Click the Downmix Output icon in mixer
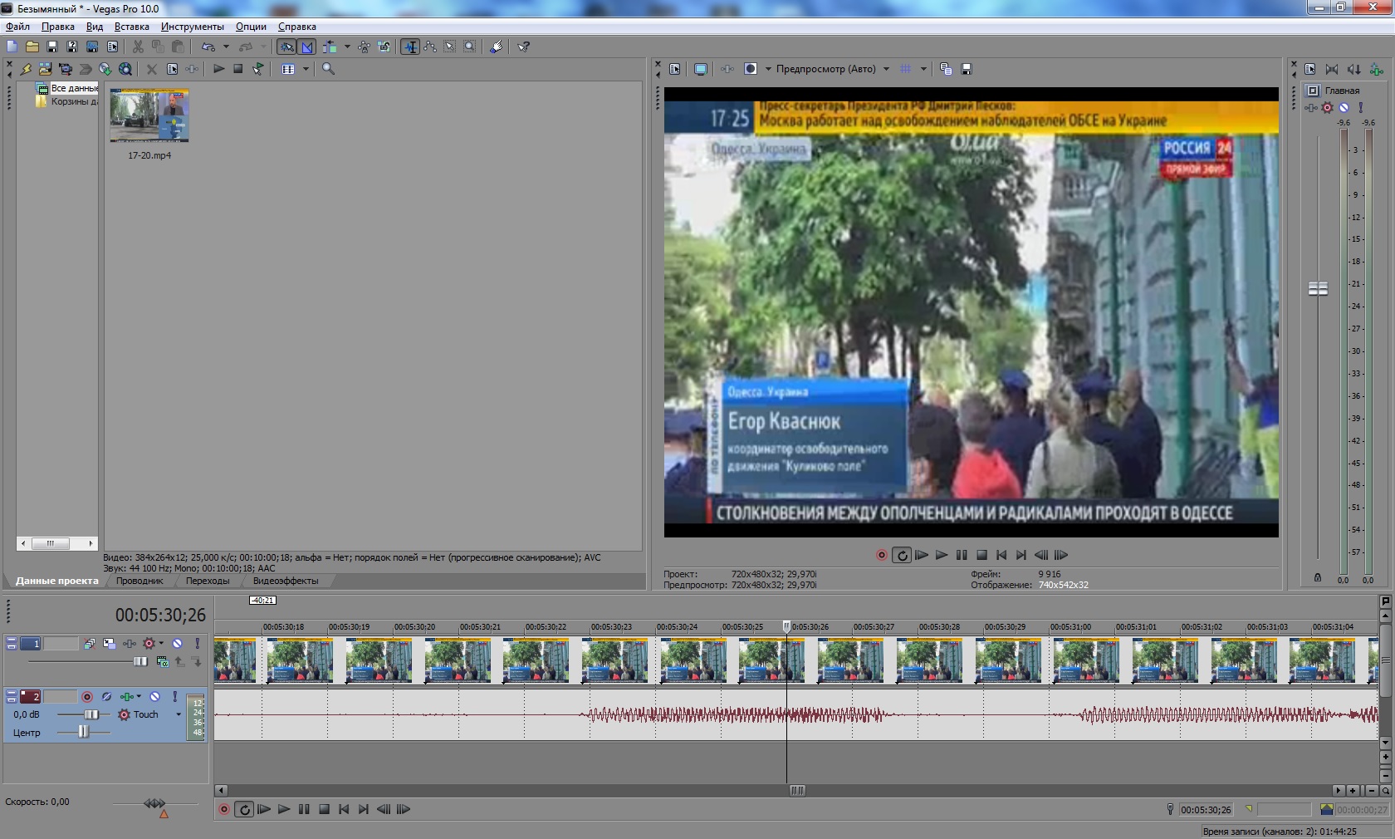Viewport: 1395px width, 839px height. pyautogui.click(x=1332, y=69)
